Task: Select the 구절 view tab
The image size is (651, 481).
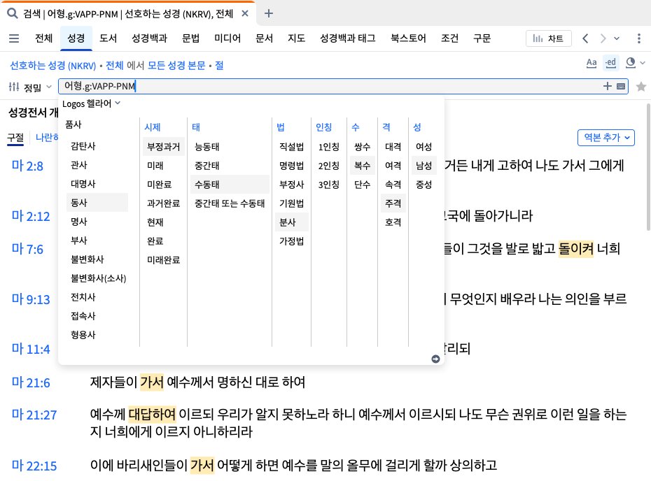Action: coord(16,138)
